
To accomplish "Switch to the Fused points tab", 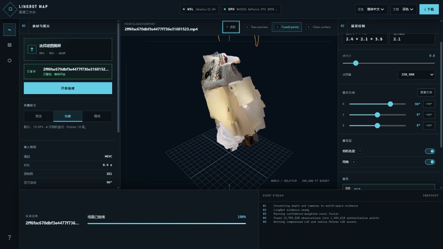I will (x=287, y=27).
